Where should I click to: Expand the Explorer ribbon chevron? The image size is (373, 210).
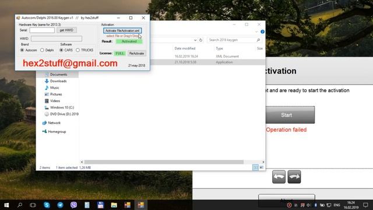tap(256, 32)
